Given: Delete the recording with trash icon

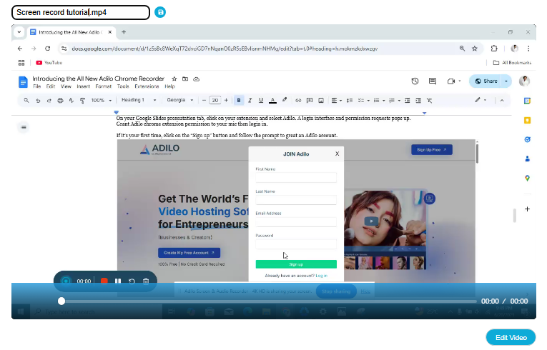Looking at the screenshot, I should tap(146, 281).
